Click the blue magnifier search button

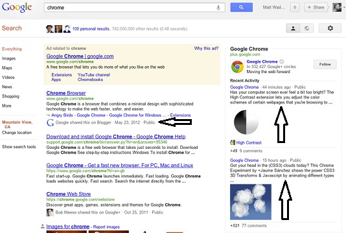point(242,7)
